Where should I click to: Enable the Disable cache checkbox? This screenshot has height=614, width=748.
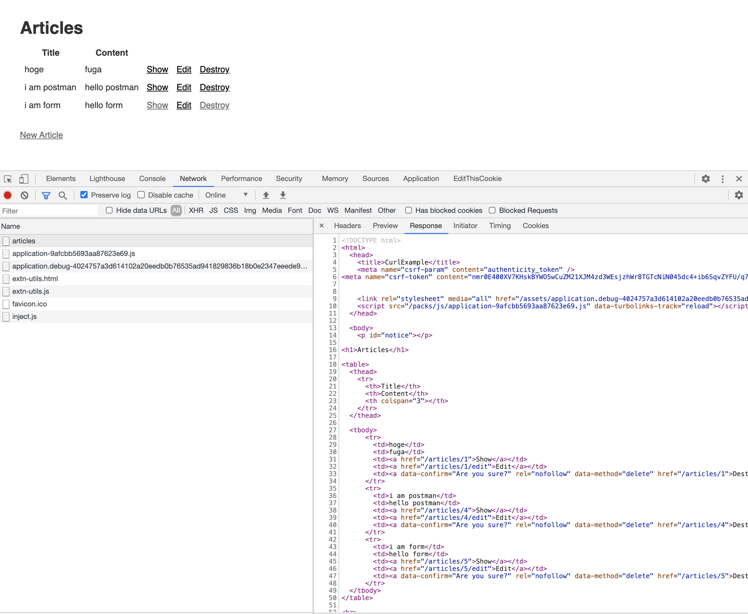pyautogui.click(x=141, y=195)
